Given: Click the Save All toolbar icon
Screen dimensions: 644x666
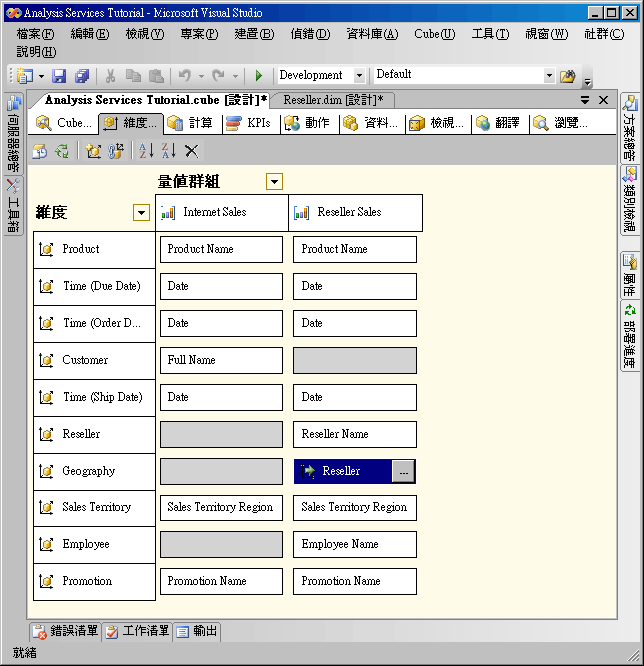Looking at the screenshot, I should [81, 76].
